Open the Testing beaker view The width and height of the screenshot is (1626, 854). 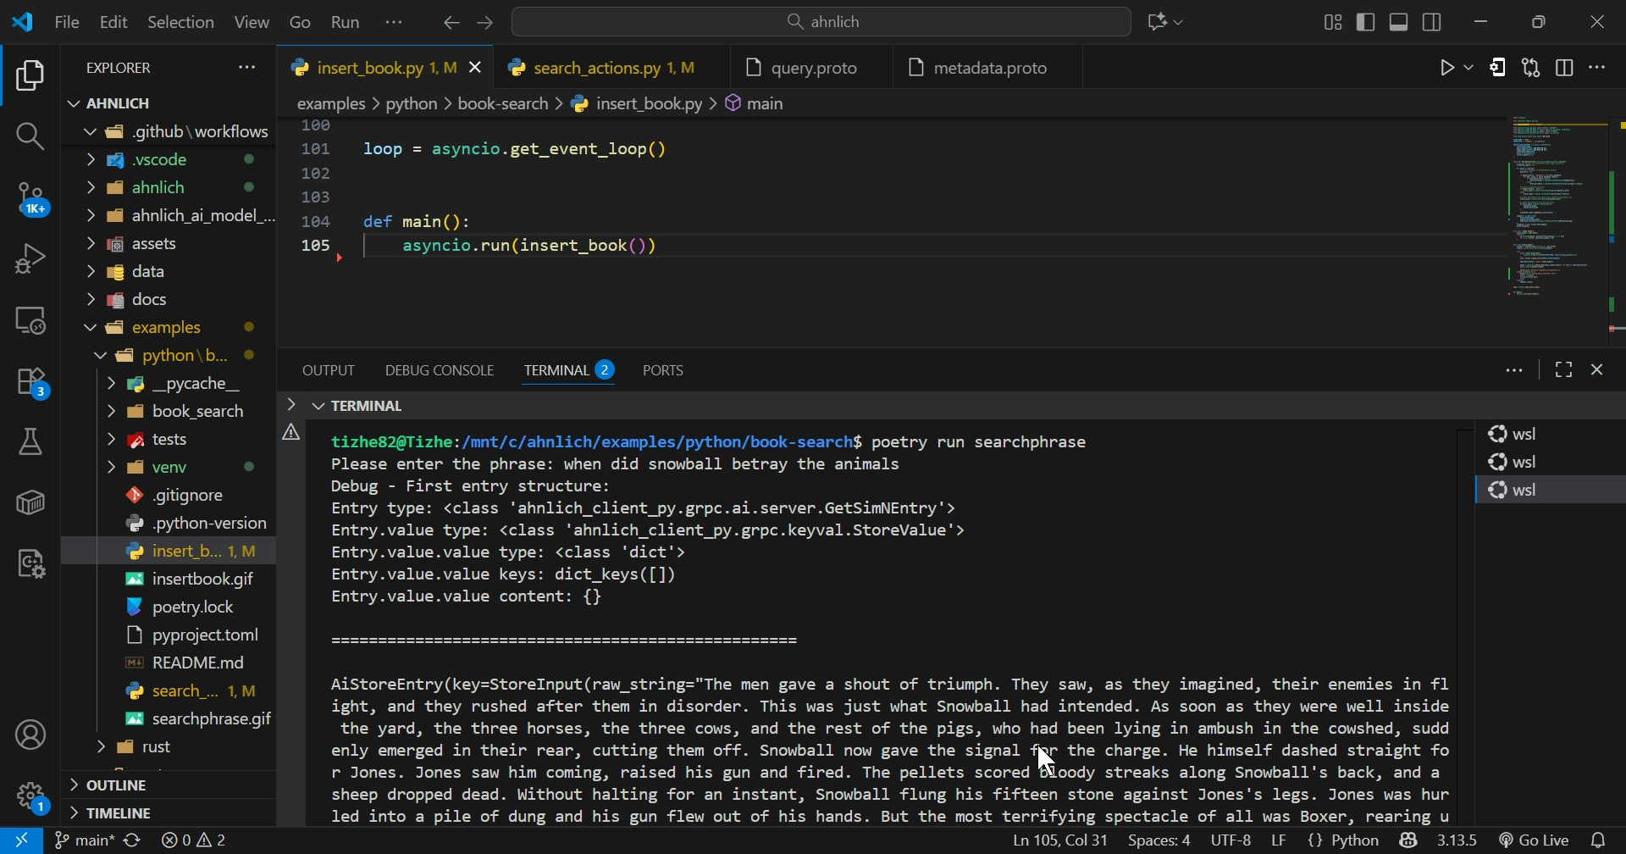tap(30, 441)
